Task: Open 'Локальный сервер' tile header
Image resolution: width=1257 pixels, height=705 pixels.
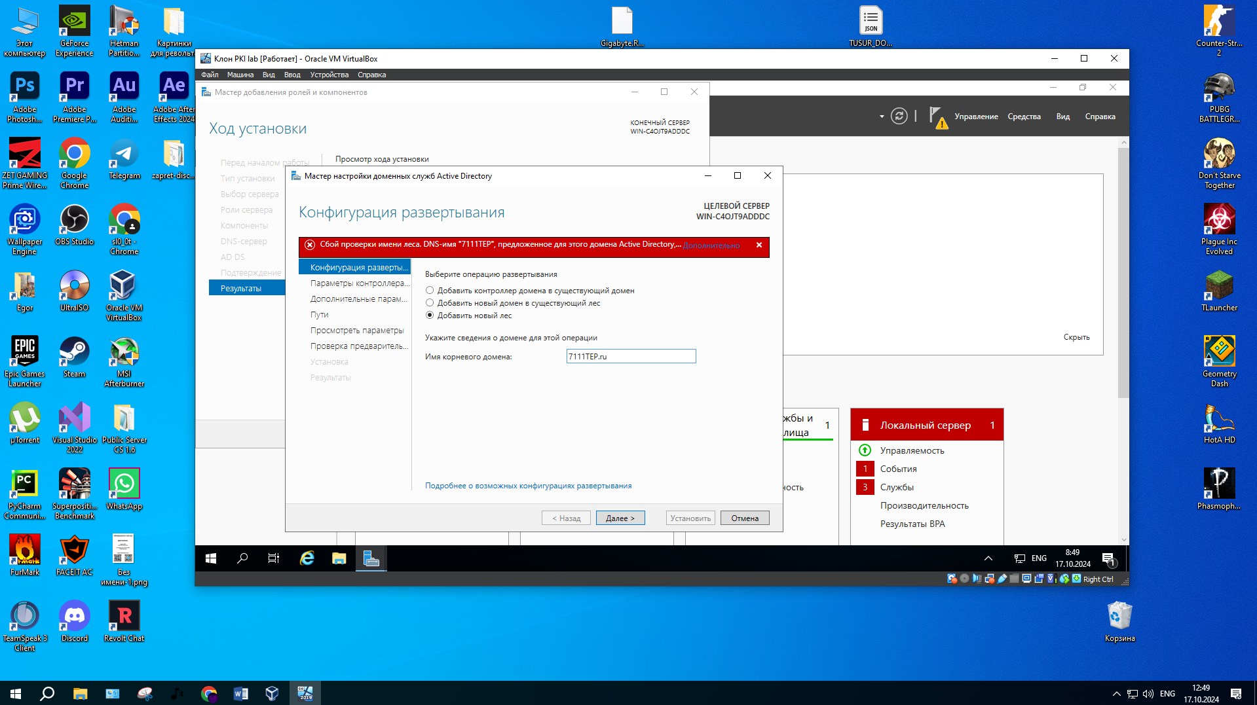Action: pyautogui.click(x=927, y=425)
